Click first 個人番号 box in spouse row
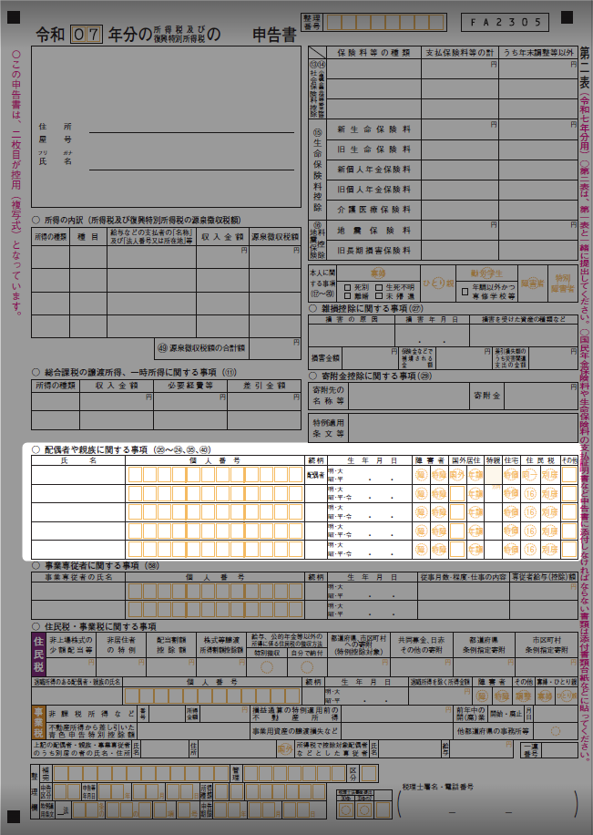This screenshot has width=593, height=835. point(135,475)
